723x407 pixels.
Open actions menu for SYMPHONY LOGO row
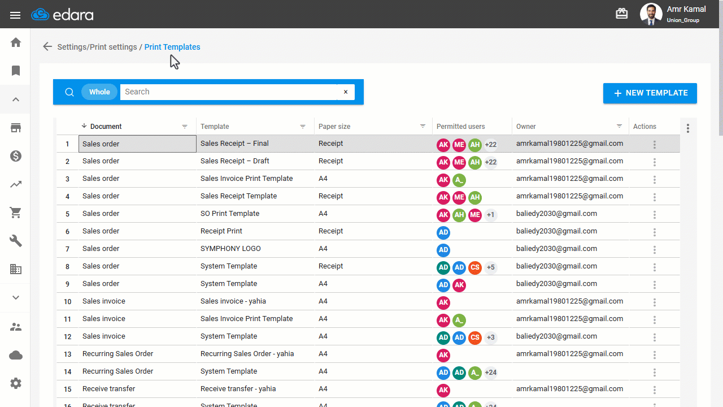[x=655, y=250]
